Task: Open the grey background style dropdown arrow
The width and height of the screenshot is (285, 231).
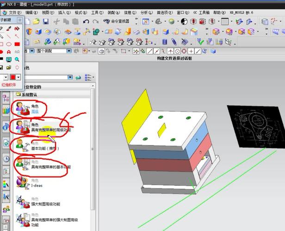Action: [231, 22]
